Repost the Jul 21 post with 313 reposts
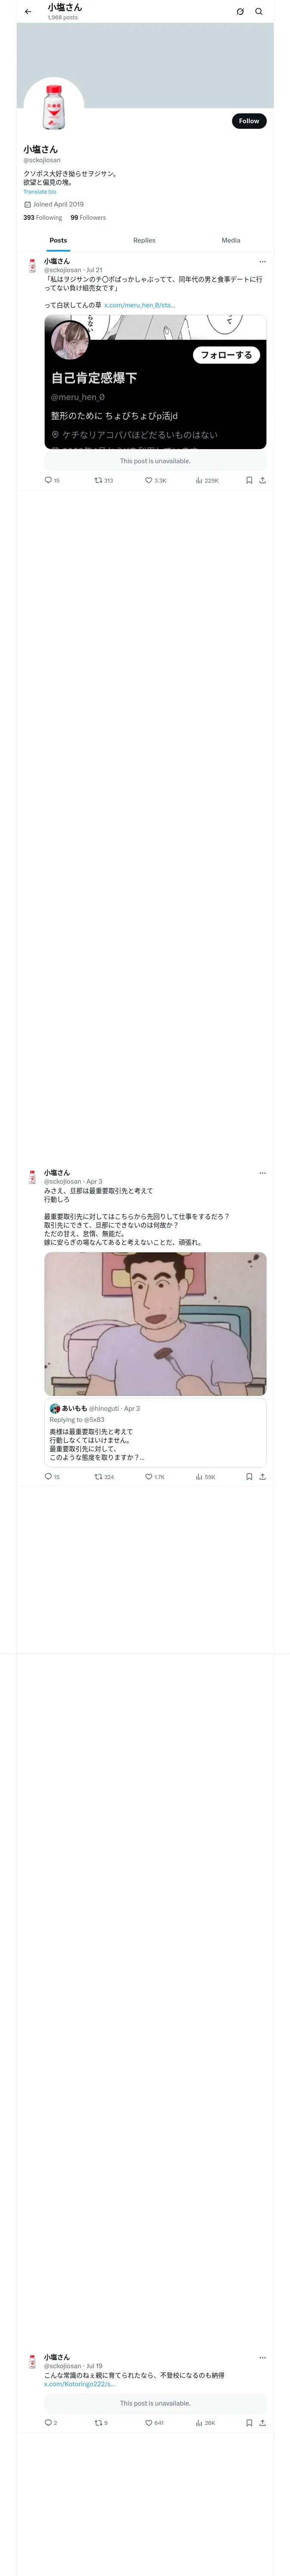Screen dimensions: 290x2576 pos(104,480)
